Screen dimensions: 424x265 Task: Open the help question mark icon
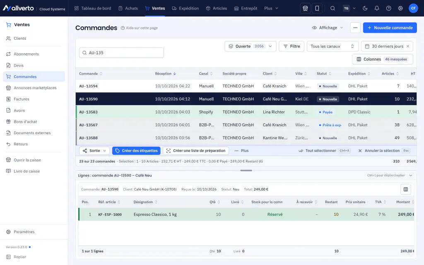(388, 8)
